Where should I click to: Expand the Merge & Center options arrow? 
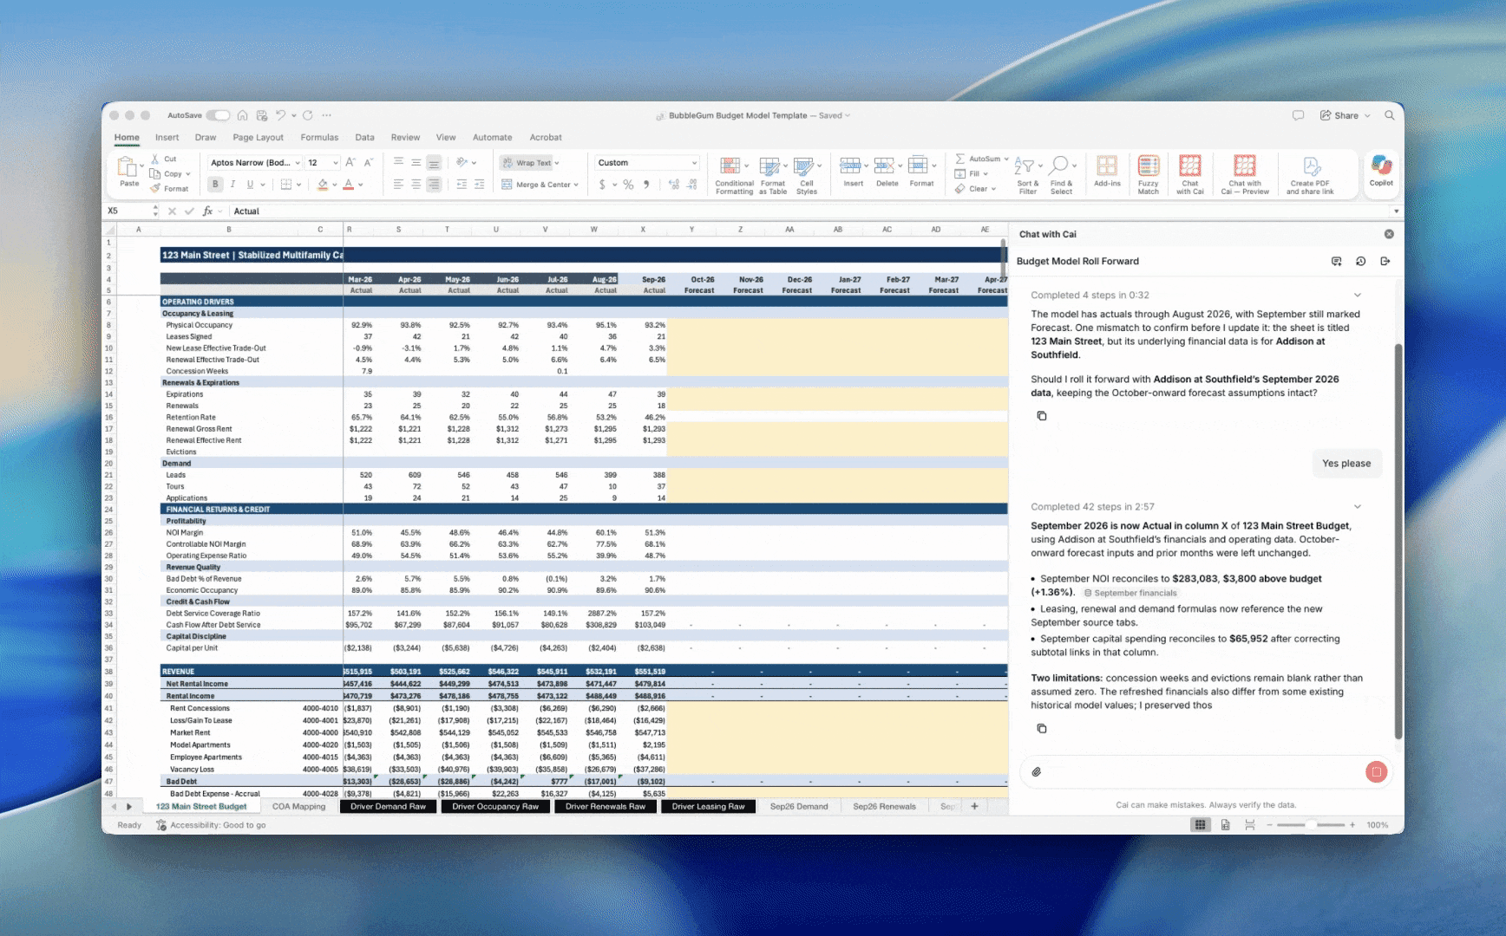point(576,185)
